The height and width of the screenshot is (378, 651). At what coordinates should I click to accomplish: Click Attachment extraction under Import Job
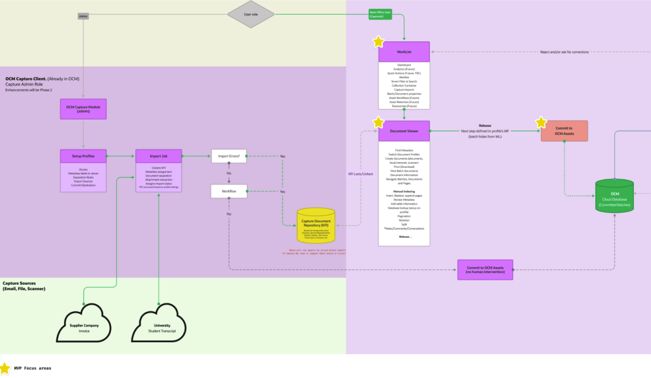click(x=158, y=179)
